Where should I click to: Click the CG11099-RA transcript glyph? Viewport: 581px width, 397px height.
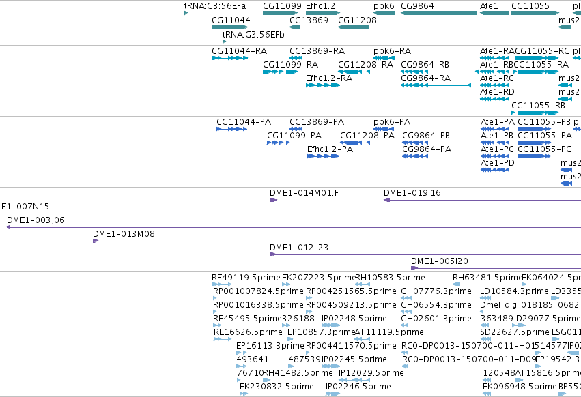click(280, 72)
